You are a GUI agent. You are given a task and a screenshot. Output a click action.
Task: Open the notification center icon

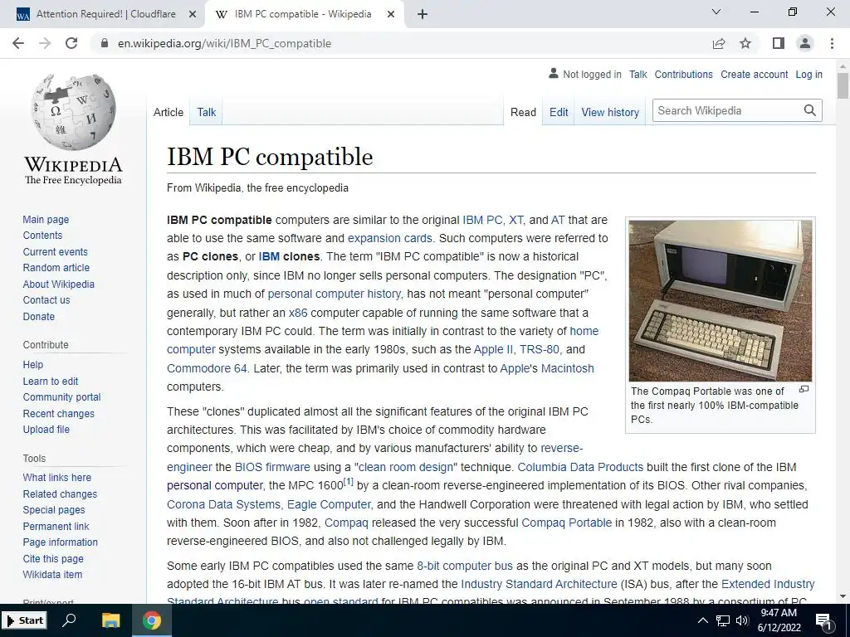click(824, 621)
